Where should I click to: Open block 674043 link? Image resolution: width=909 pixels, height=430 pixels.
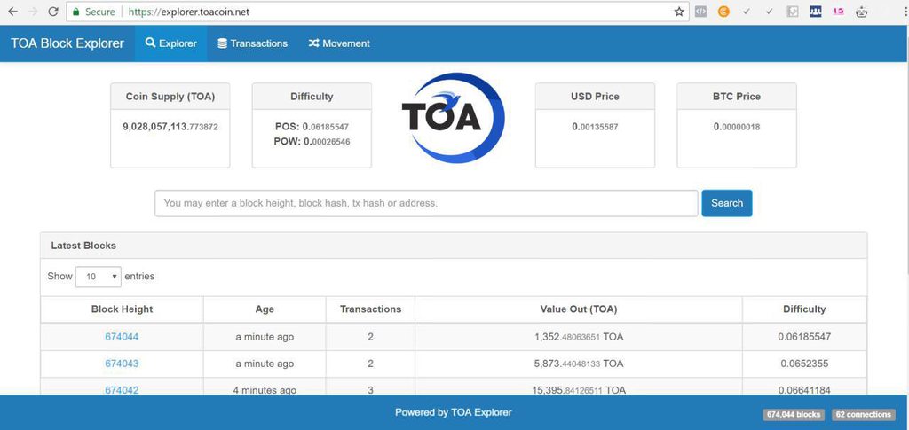tap(122, 364)
